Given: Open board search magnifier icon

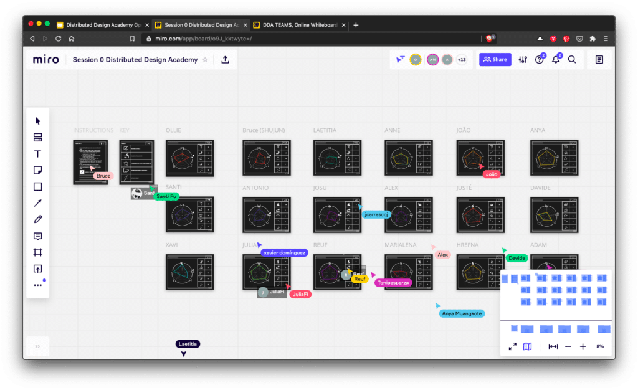Looking at the screenshot, I should (x=572, y=60).
